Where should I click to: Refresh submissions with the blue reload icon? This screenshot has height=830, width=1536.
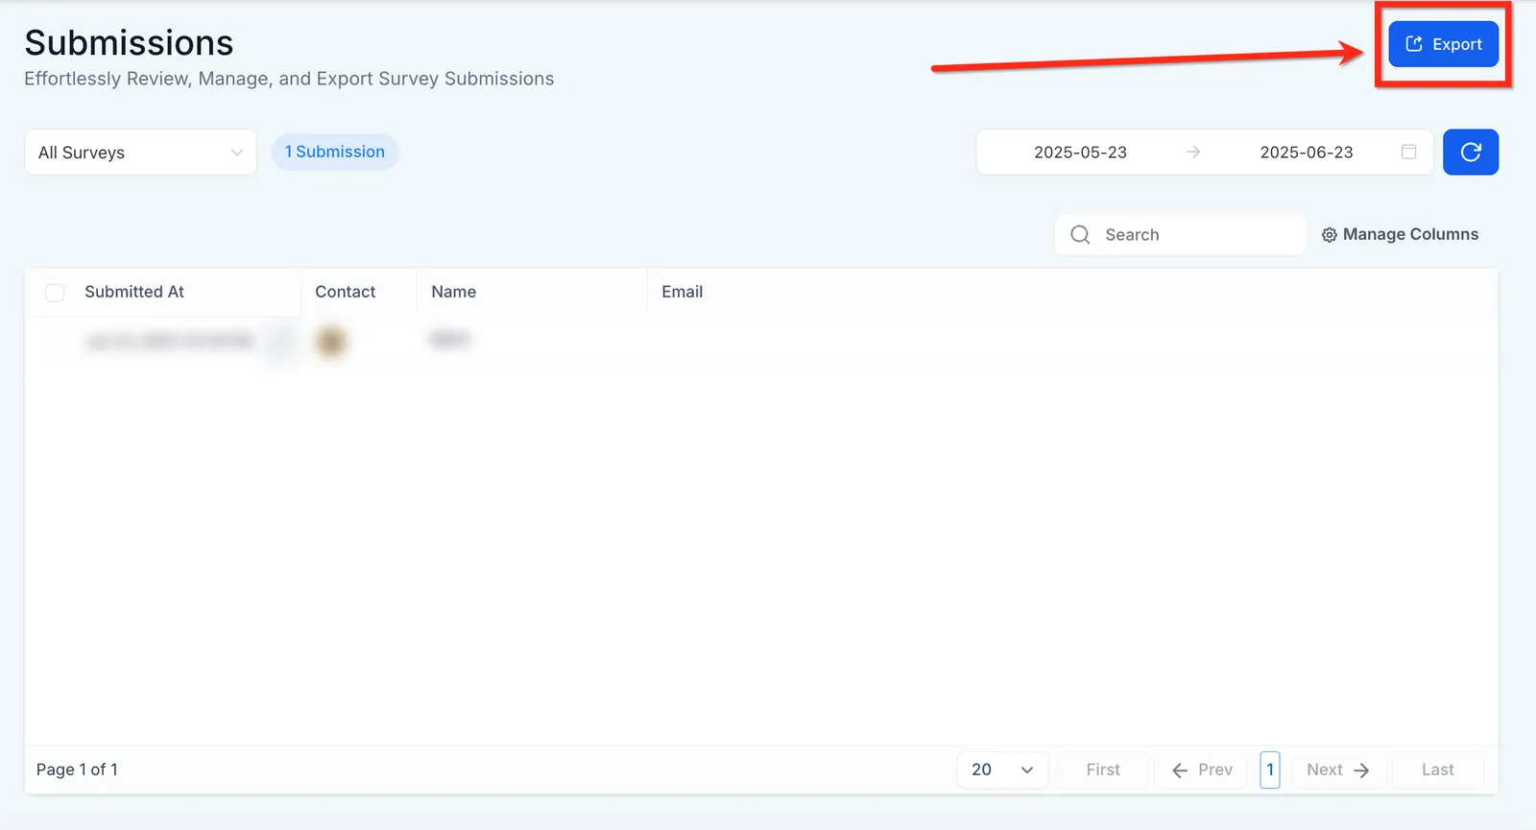1471,152
